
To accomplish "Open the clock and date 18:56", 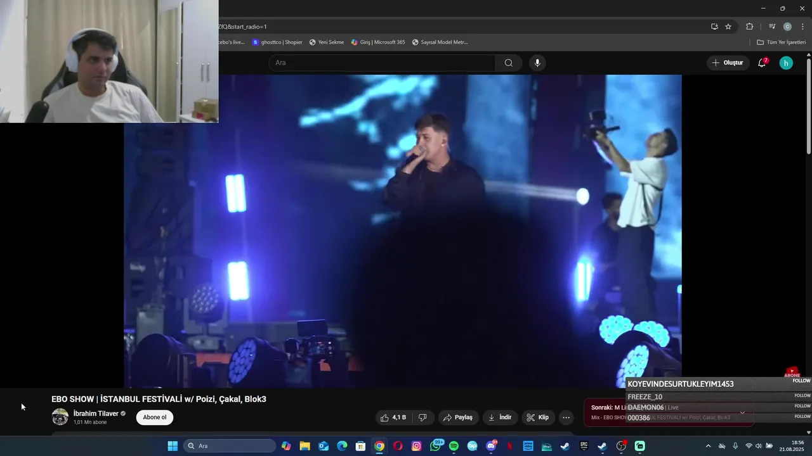I will (x=793, y=446).
